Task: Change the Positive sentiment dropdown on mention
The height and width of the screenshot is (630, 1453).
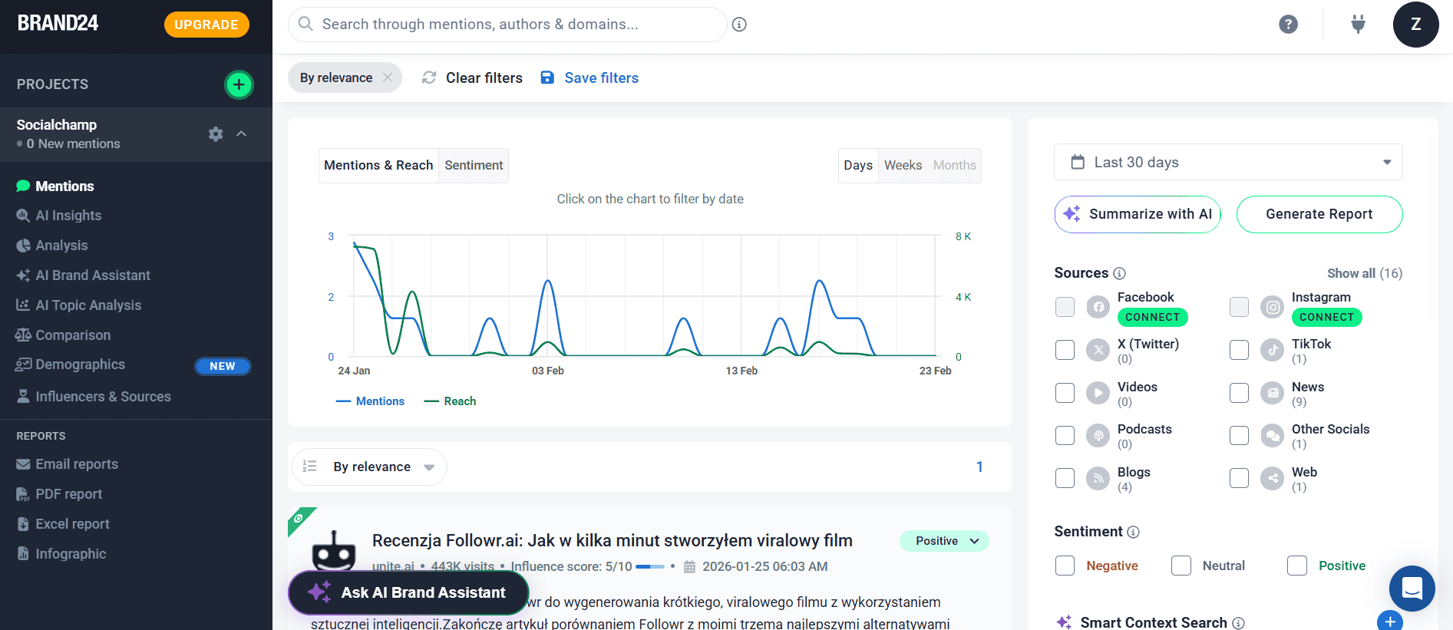Action: point(944,541)
